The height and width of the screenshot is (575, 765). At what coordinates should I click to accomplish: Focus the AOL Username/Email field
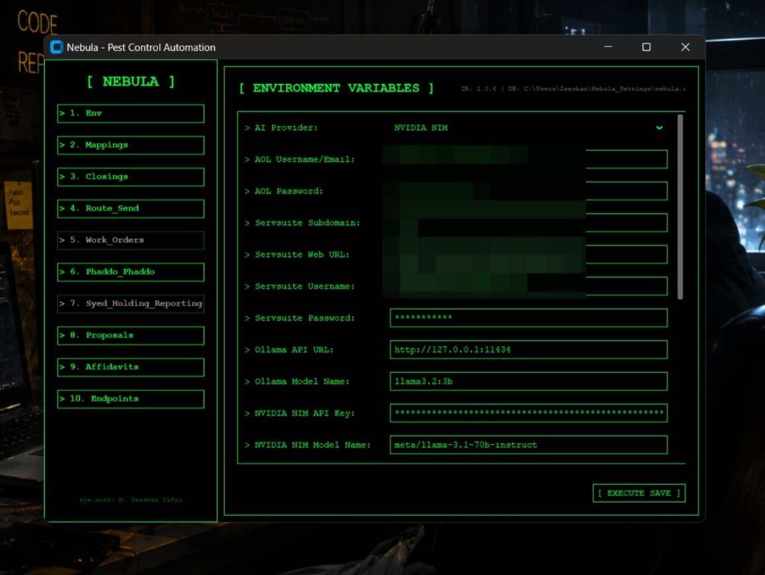(x=528, y=160)
